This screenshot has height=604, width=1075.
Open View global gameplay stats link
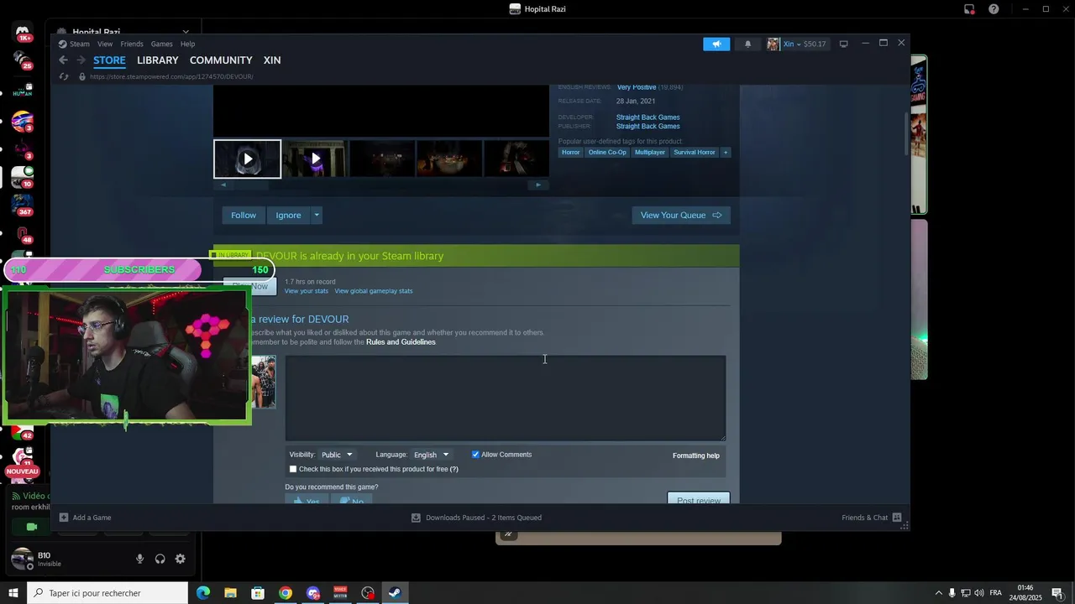[x=374, y=291]
